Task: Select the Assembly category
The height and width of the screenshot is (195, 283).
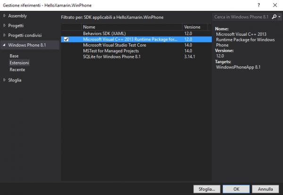Action: pyautogui.click(x=17, y=16)
